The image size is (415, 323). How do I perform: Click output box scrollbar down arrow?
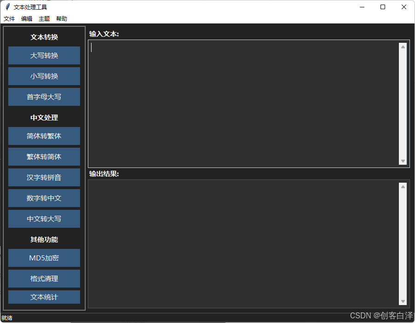coord(403,301)
